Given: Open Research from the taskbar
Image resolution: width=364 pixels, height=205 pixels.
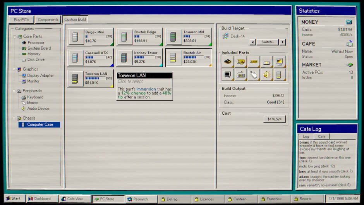Looking at the screenshot, I should (141, 199).
